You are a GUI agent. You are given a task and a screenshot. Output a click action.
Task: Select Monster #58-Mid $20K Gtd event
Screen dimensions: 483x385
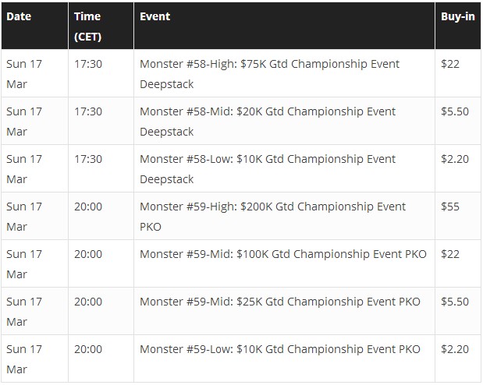[268, 122]
